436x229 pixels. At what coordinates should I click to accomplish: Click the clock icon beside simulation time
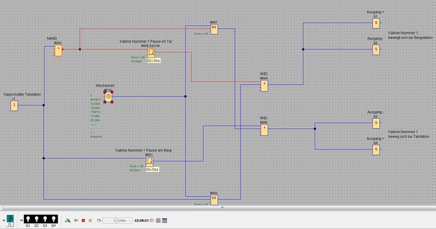(152, 220)
